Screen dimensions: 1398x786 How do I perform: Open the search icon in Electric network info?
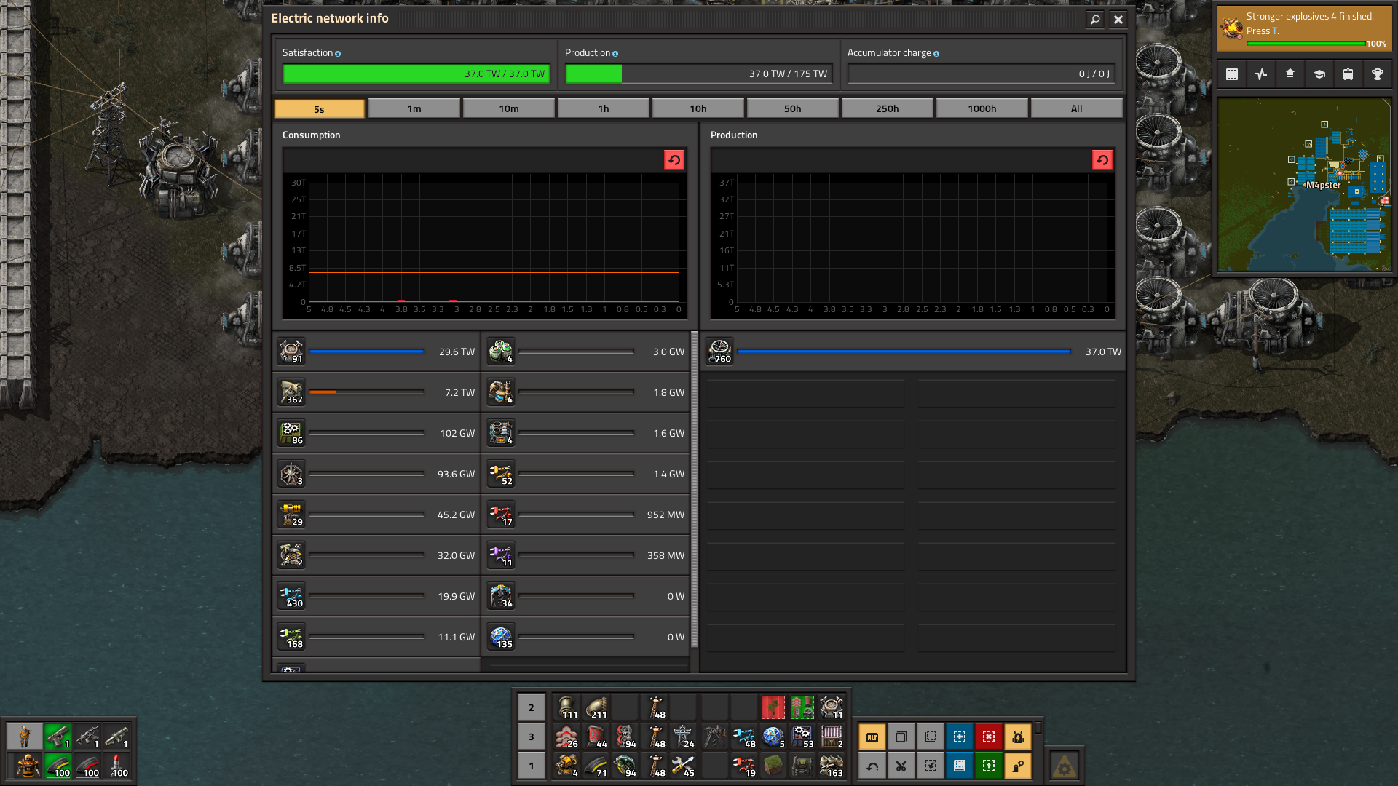pos(1094,20)
